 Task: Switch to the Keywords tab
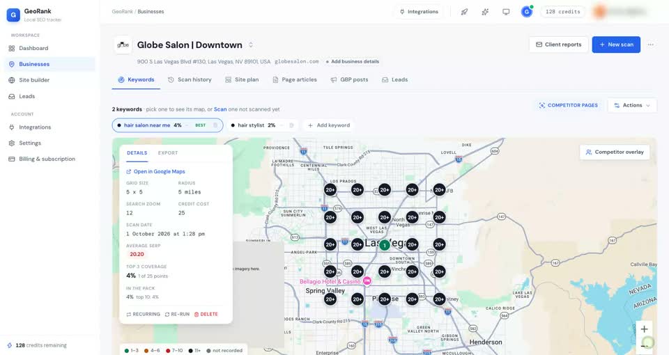pyautogui.click(x=136, y=79)
